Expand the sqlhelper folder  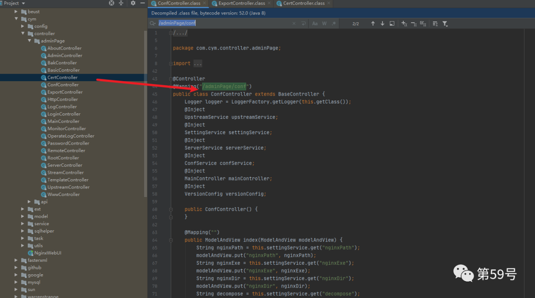click(x=22, y=231)
